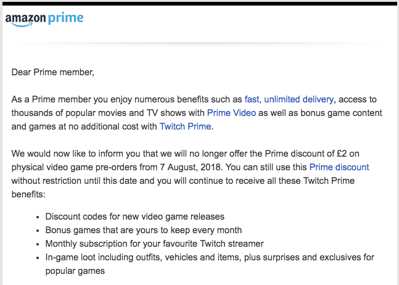Click the 'Dear Prime member,' greeting
The image size is (399, 285).
click(x=53, y=72)
